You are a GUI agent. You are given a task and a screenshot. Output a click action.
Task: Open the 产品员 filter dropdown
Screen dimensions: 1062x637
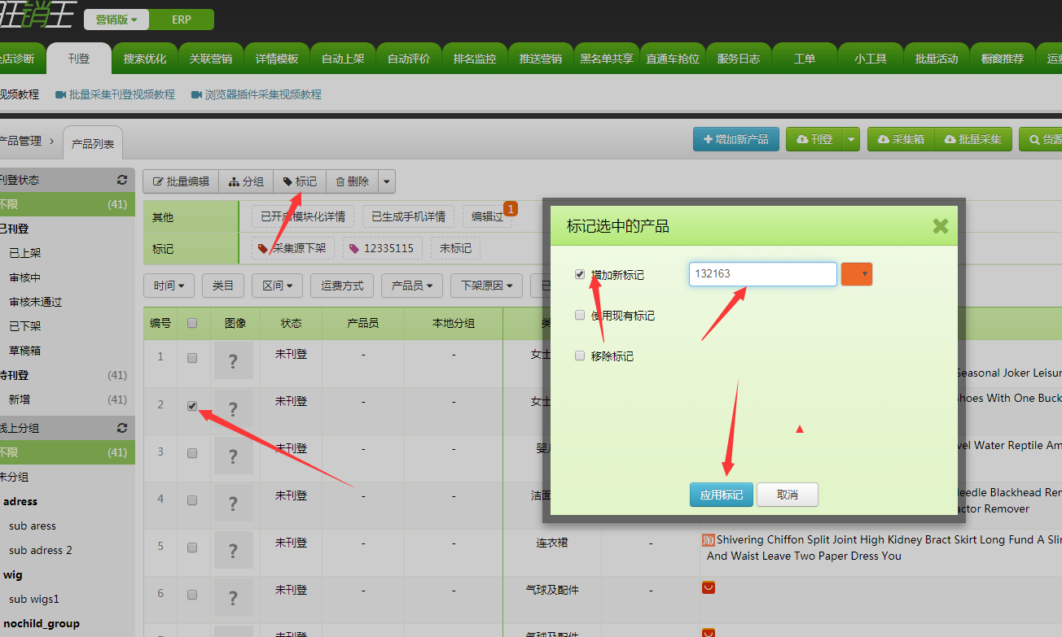pyautogui.click(x=411, y=286)
